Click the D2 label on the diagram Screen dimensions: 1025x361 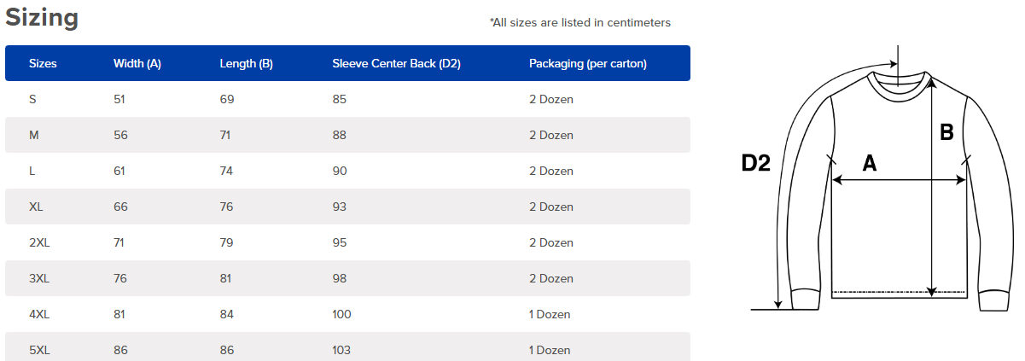coord(756,163)
